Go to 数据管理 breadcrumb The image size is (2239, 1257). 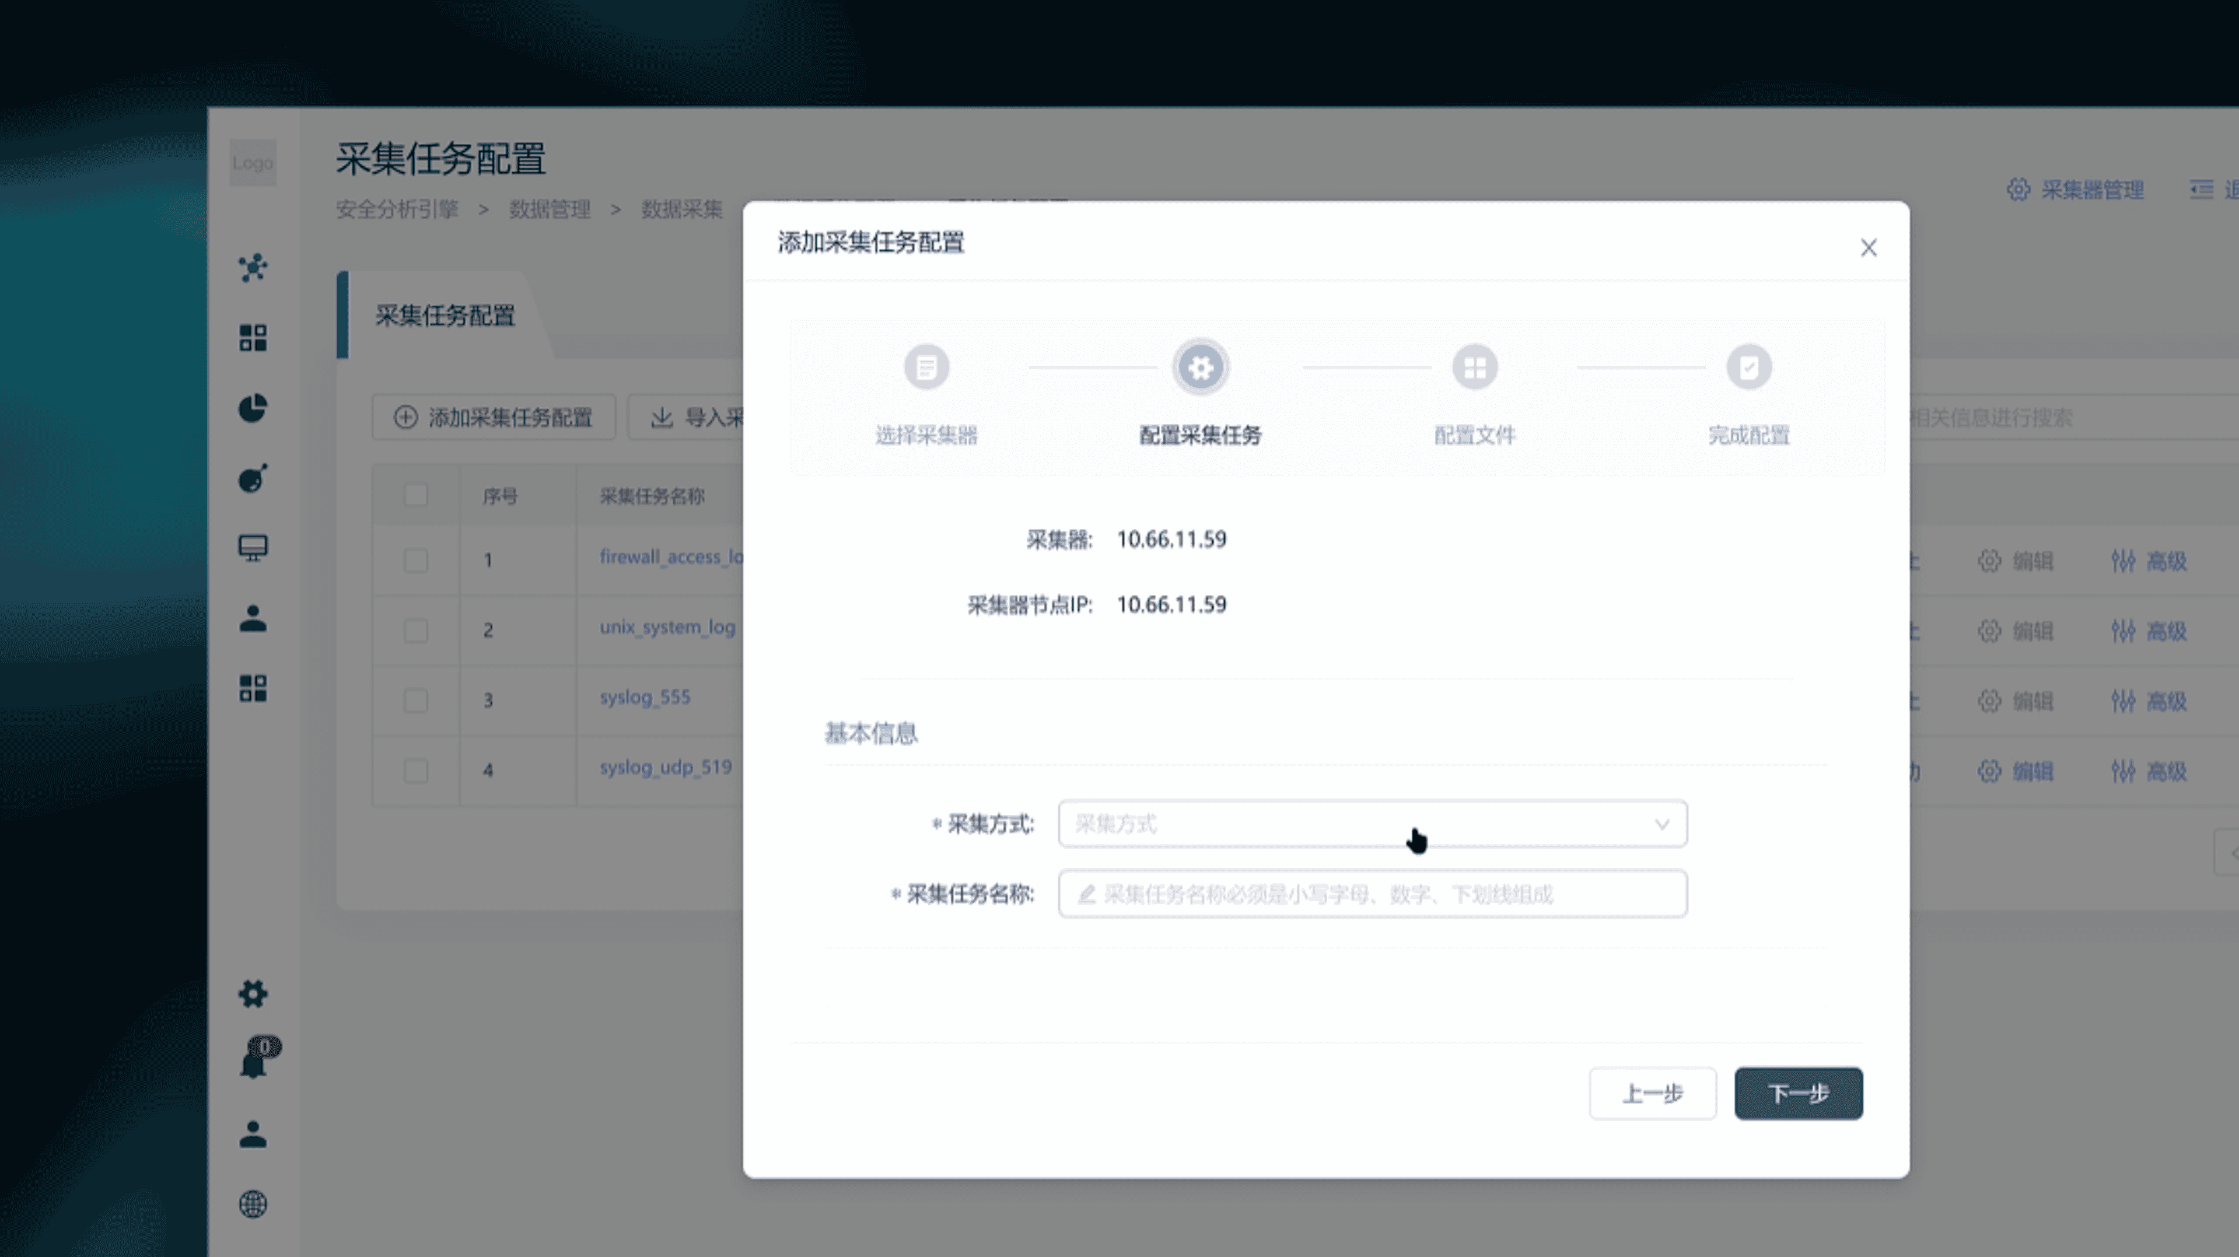(550, 209)
